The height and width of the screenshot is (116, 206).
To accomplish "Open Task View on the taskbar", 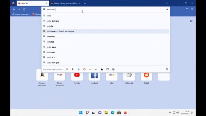I will click(93, 112).
